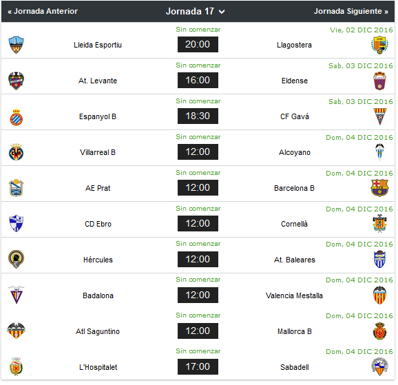This screenshot has height=385, width=398.
Task: Click the 17:00 L'Hospitalet match time box
Action: (x=198, y=366)
